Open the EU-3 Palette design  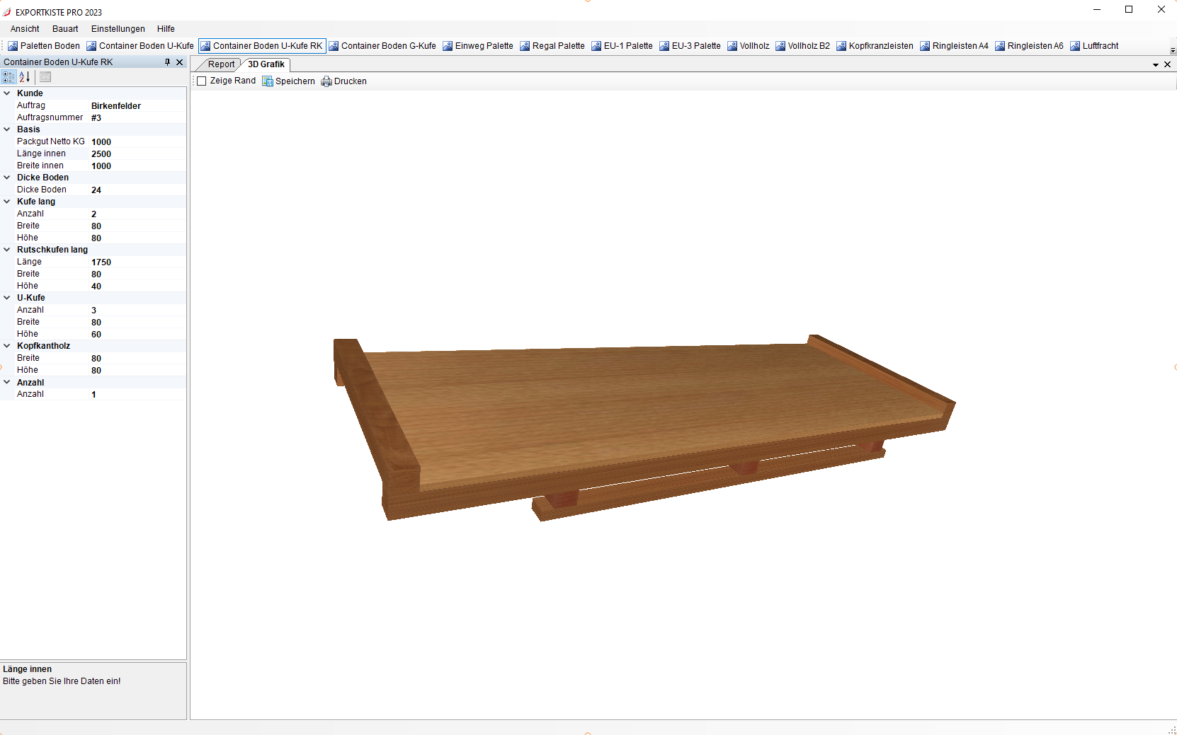click(x=690, y=46)
